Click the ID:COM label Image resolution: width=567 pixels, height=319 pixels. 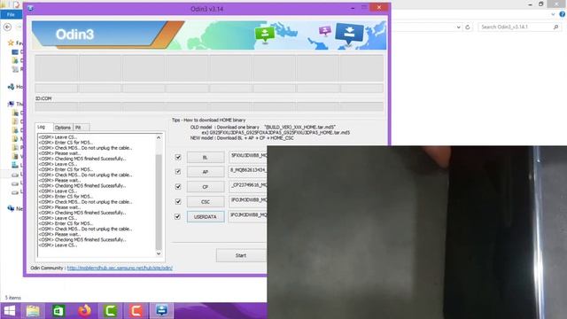pos(43,98)
